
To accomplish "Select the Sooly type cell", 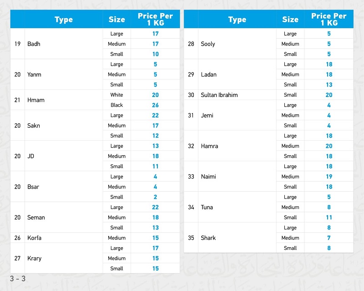I will coord(208,44).
